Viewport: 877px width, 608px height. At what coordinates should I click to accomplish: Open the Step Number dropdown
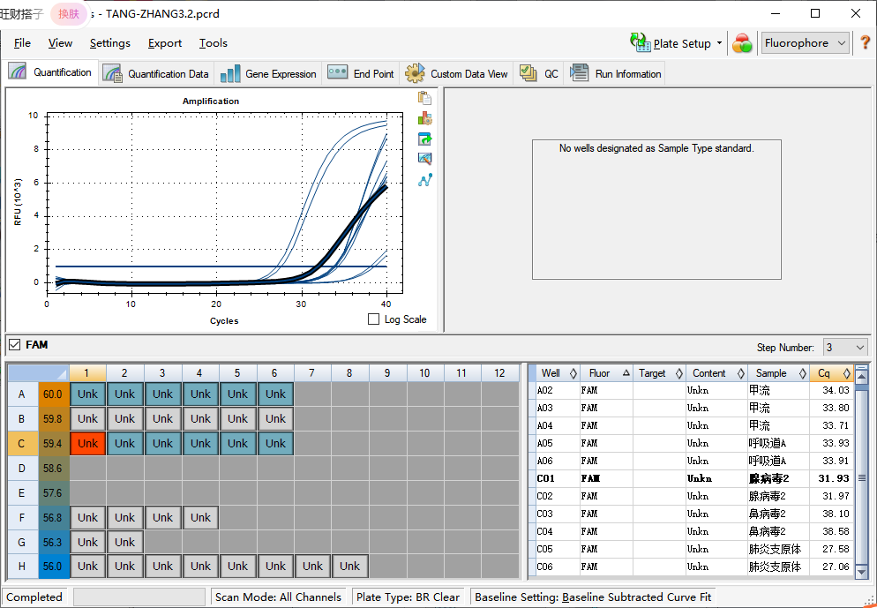[x=845, y=348]
